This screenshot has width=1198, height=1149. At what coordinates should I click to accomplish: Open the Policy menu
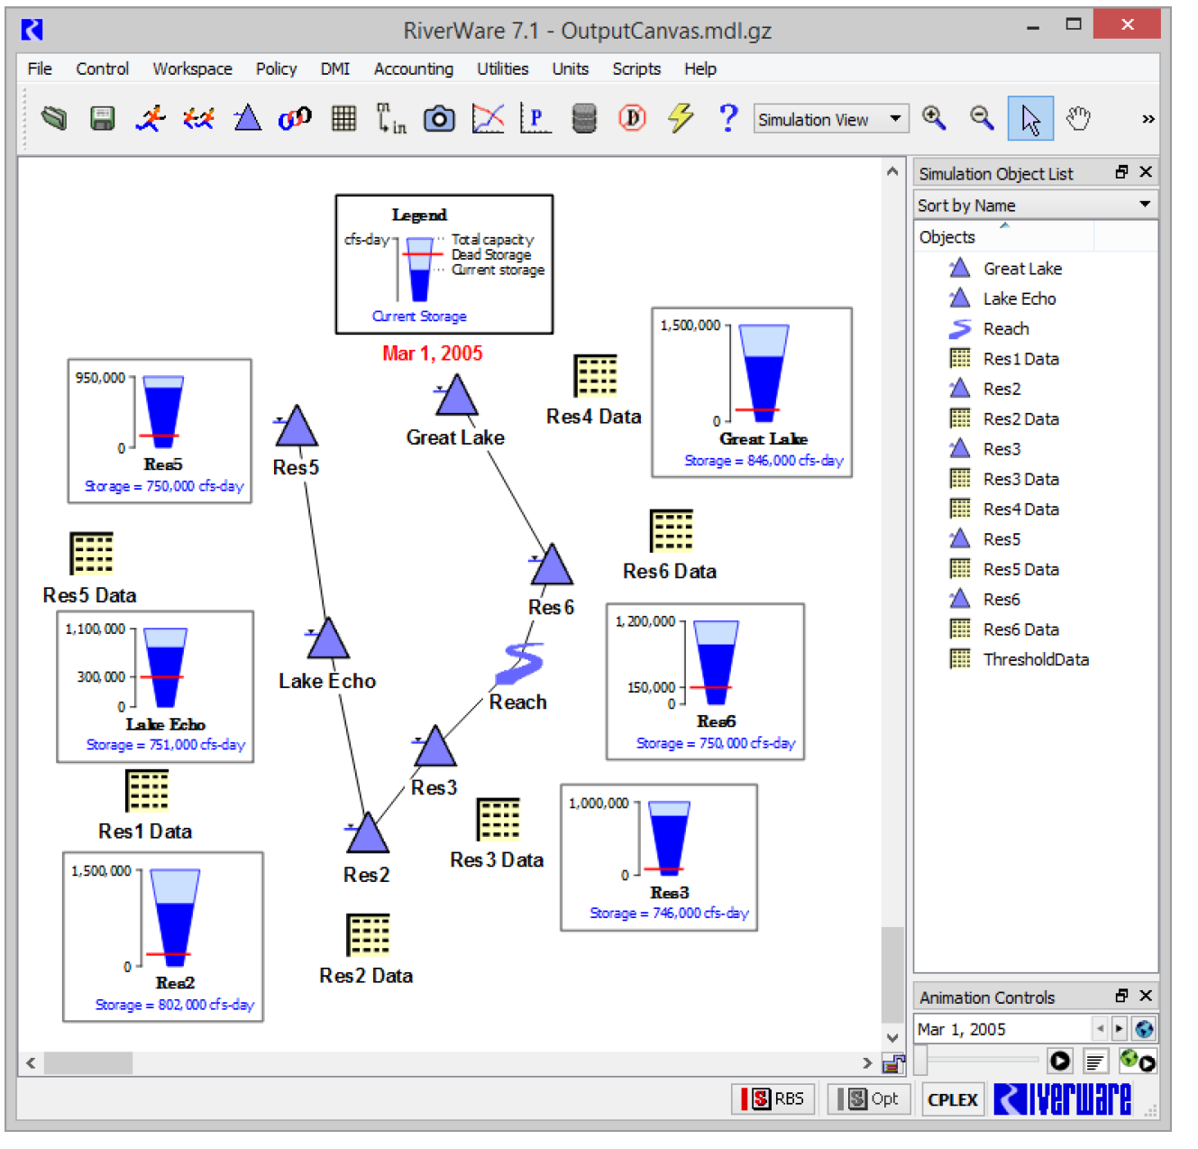coord(276,69)
